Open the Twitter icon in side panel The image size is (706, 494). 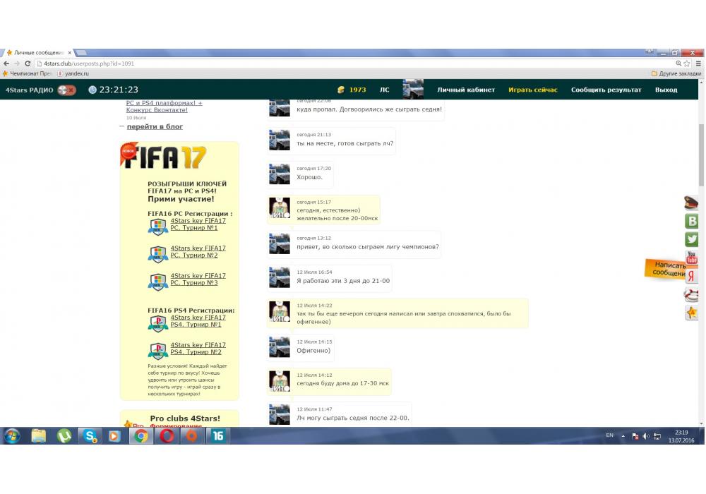692,239
